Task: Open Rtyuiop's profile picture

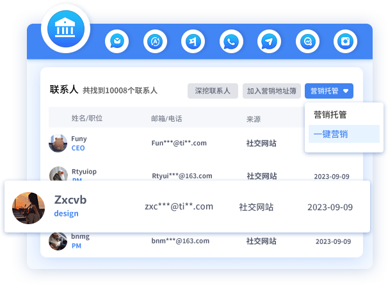Action: (x=58, y=175)
